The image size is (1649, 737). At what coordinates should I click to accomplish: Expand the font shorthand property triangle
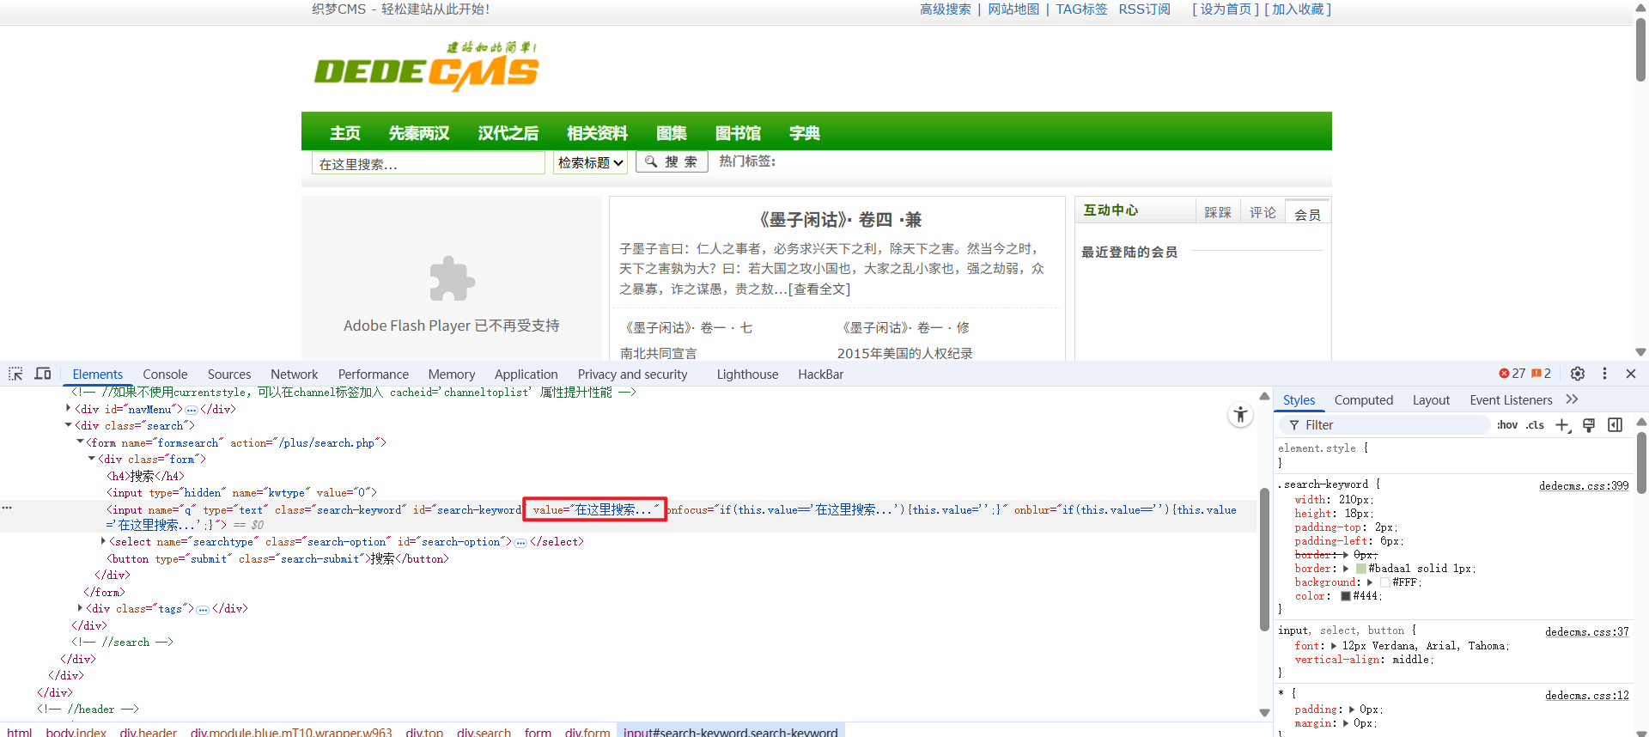point(1334,646)
